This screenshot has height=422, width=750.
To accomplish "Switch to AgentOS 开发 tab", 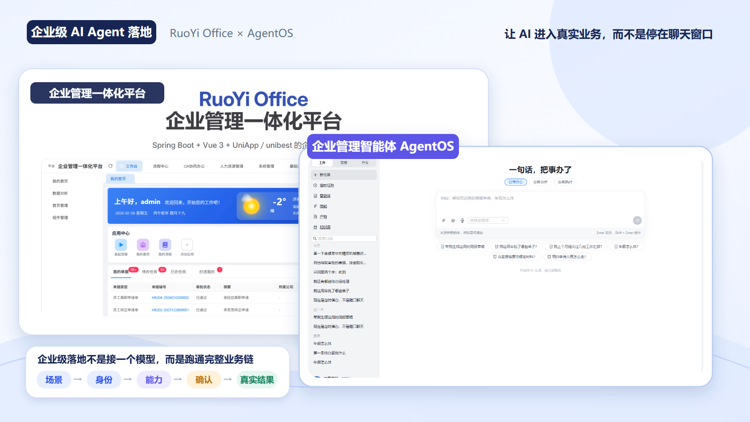I will [365, 163].
